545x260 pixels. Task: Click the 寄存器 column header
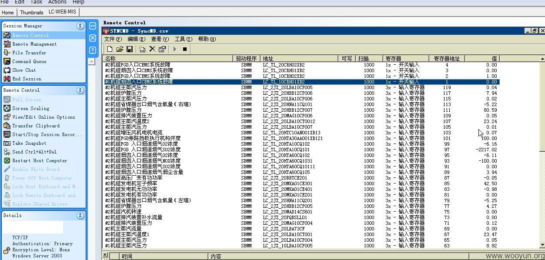[406, 58]
